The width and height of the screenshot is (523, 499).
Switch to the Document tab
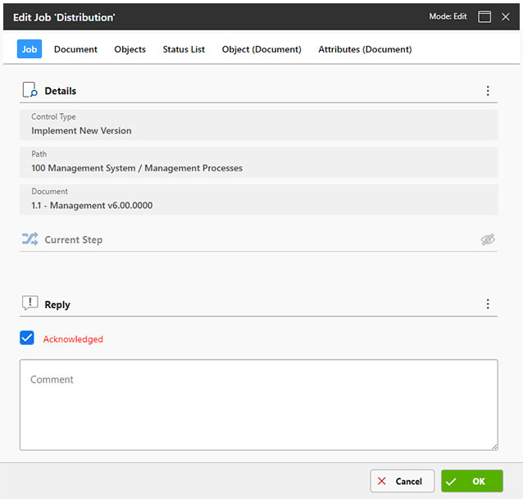point(75,49)
